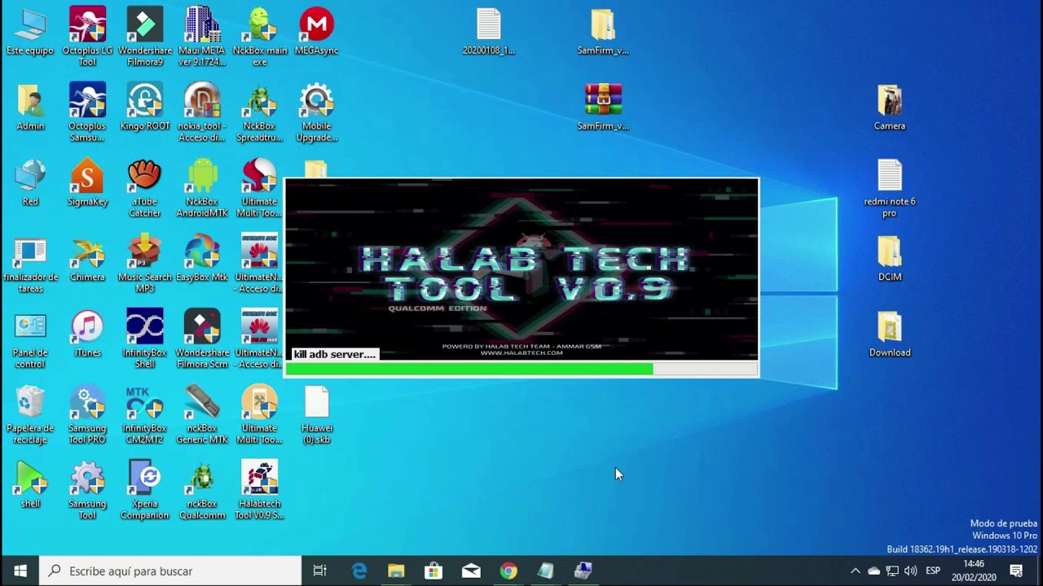This screenshot has width=1043, height=586.
Task: Open the SamFirm WinRAR archive icon
Action: pos(603,106)
